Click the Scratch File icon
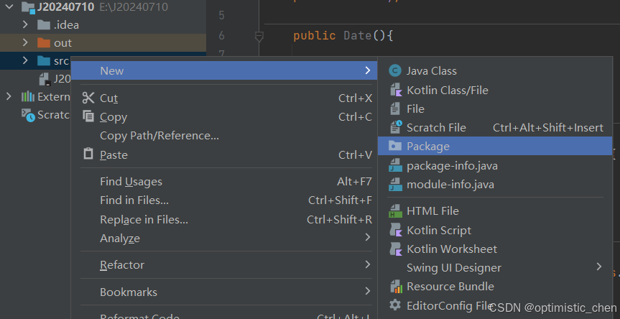Image resolution: width=620 pixels, height=319 pixels. coord(394,127)
